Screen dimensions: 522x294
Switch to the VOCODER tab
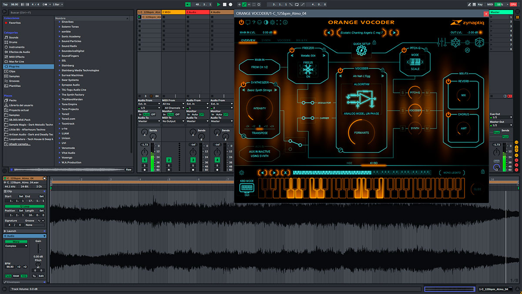tap(284, 41)
